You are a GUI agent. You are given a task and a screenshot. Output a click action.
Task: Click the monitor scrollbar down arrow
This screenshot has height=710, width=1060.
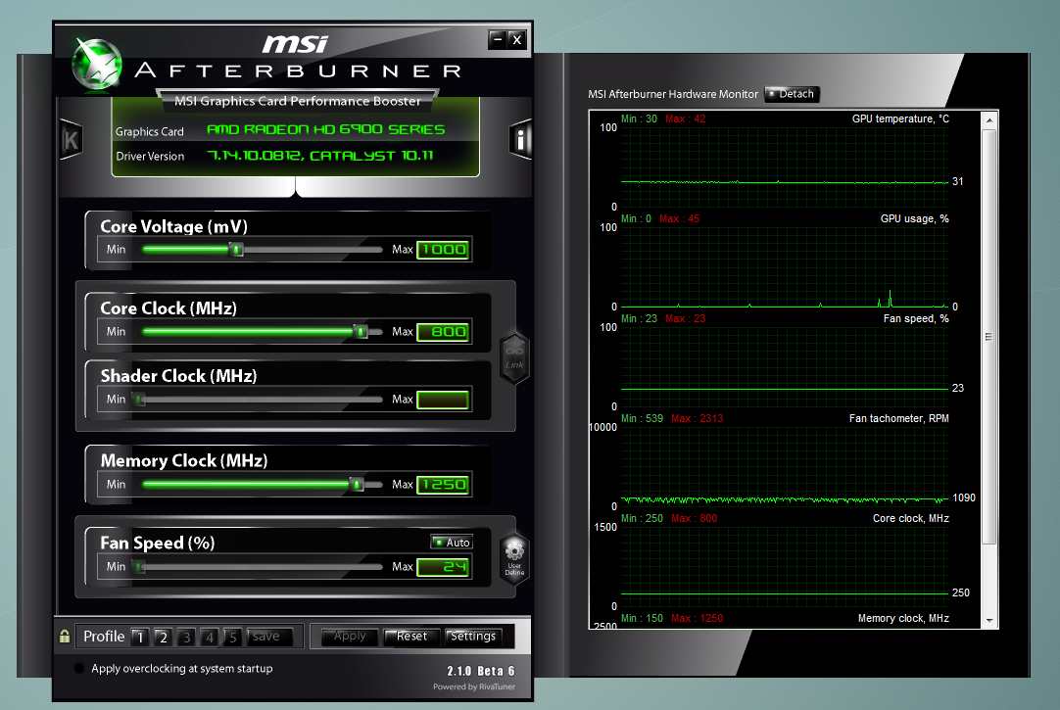point(989,620)
